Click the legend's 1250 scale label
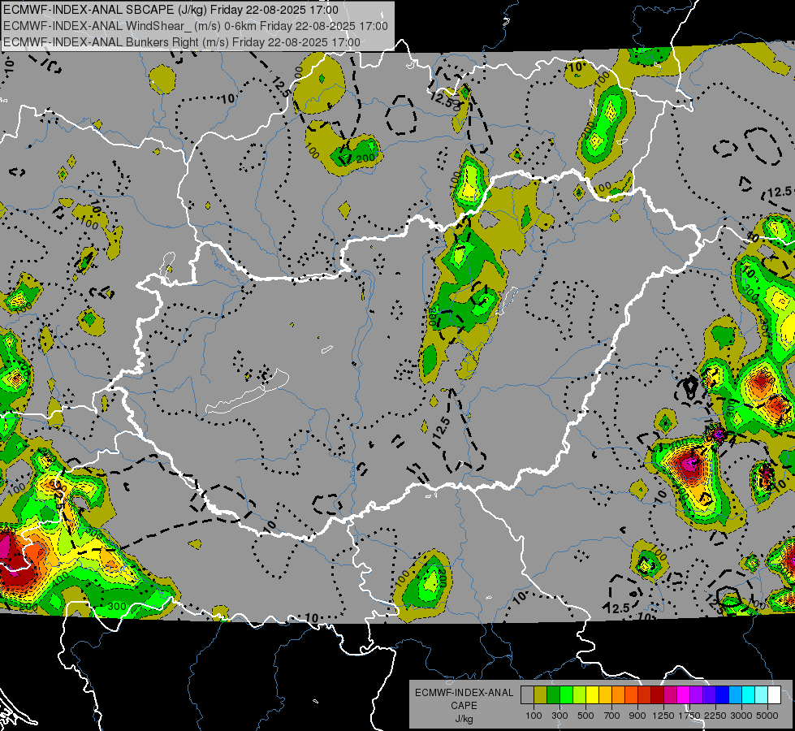795x731 pixels. tap(663, 716)
